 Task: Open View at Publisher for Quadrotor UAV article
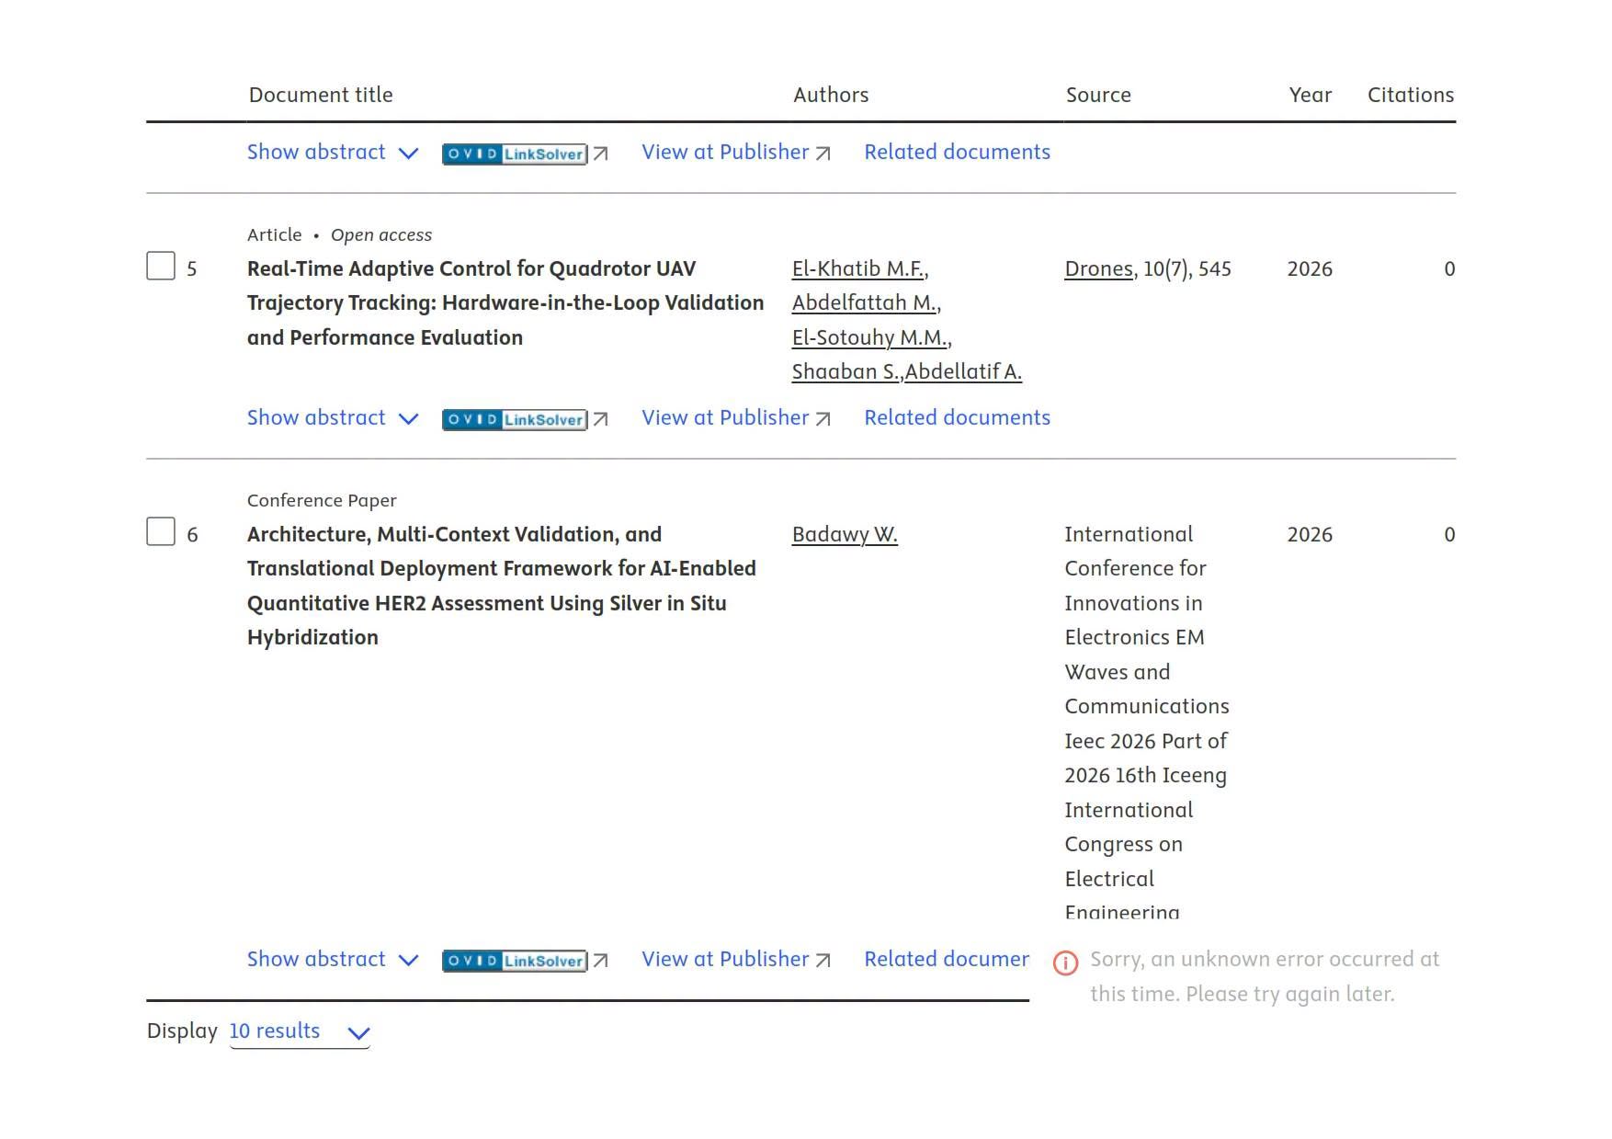(x=736, y=418)
